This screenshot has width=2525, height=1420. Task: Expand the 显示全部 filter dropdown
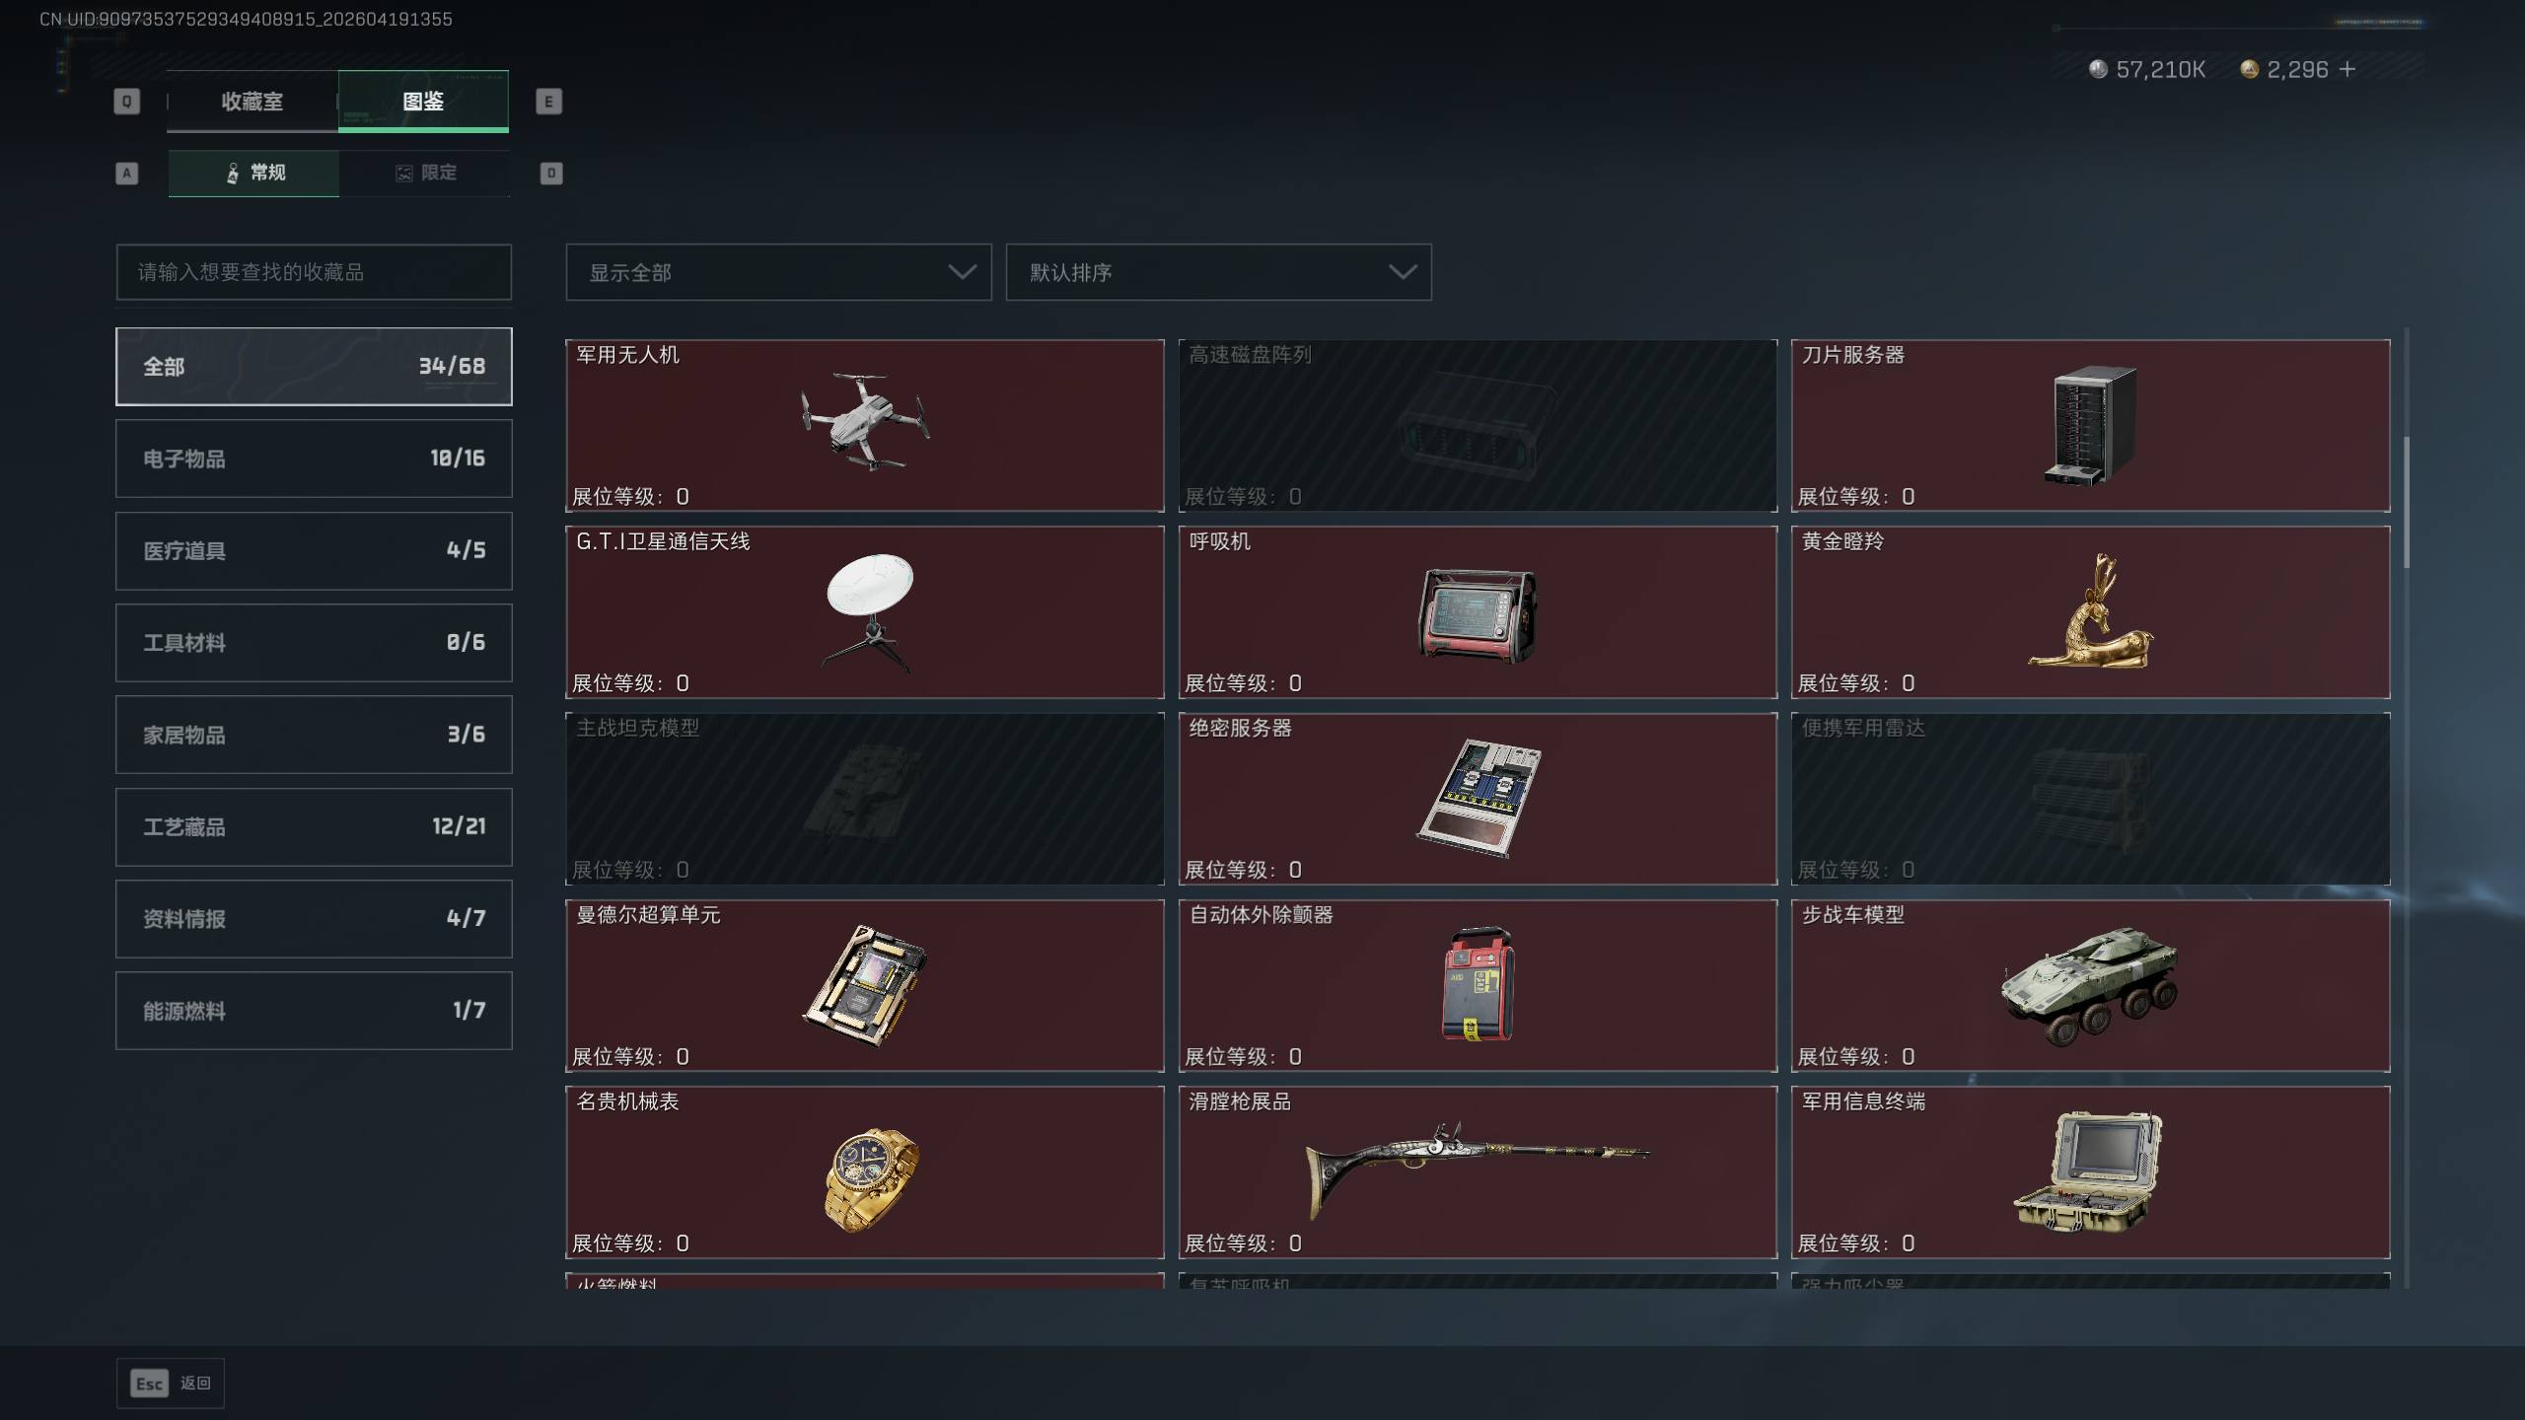click(778, 272)
